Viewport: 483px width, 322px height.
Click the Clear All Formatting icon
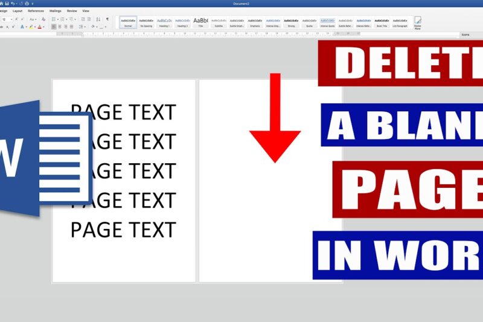[43, 19]
